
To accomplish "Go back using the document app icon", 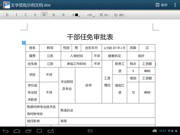I will [x=5, y=5].
